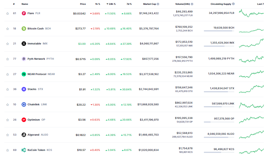This screenshot has height=156, width=270.
Task: Show Market Cap info tooltip icon
Action: pyautogui.click(x=158, y=4)
